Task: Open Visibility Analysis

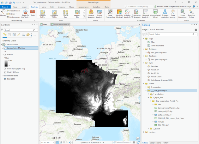Action: (127, 14)
